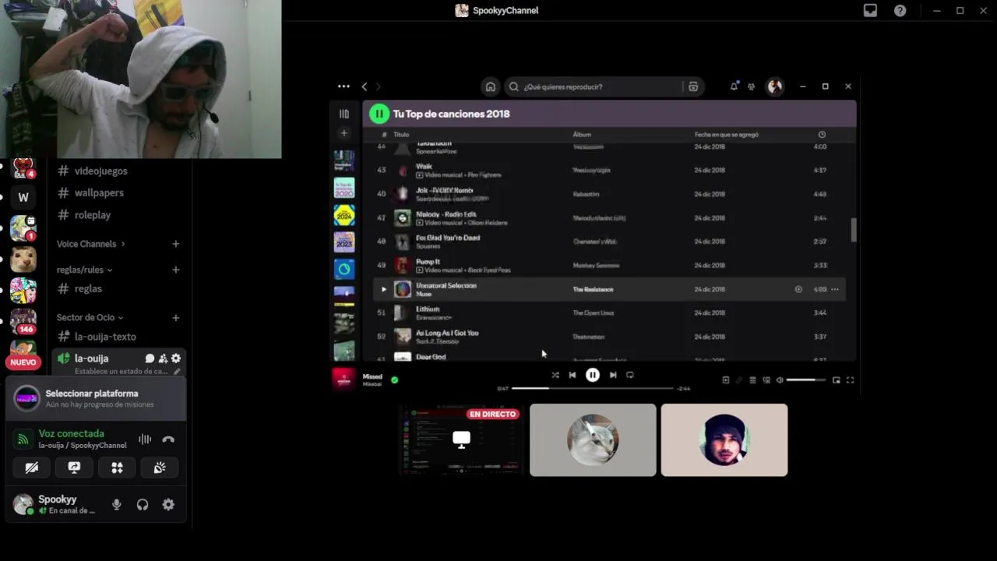Collapse Sector de Ocio category
The image size is (997, 561).
point(90,317)
